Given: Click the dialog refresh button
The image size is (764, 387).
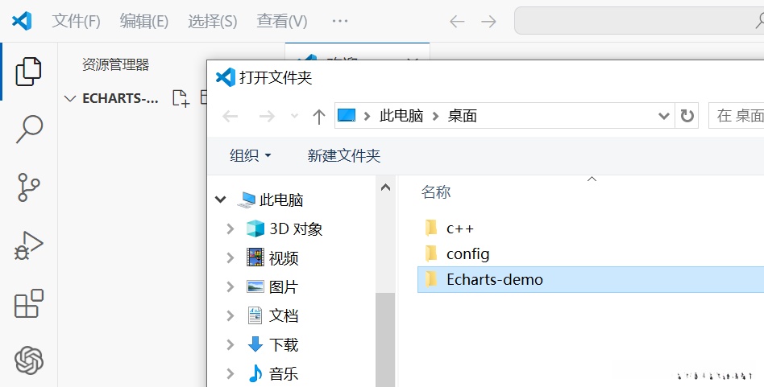Looking at the screenshot, I should point(687,116).
